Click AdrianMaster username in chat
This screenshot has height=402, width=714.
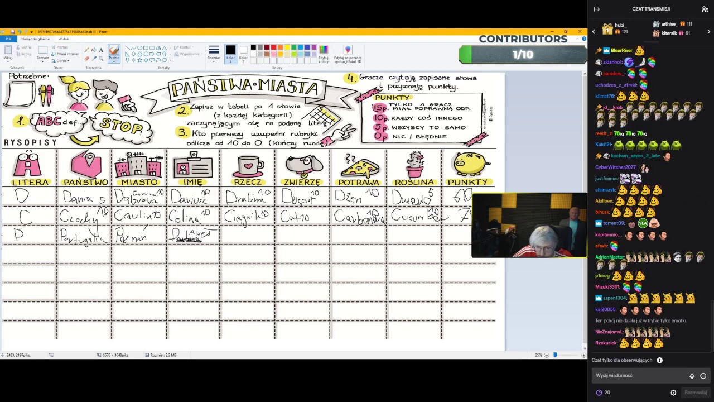tap(610, 257)
